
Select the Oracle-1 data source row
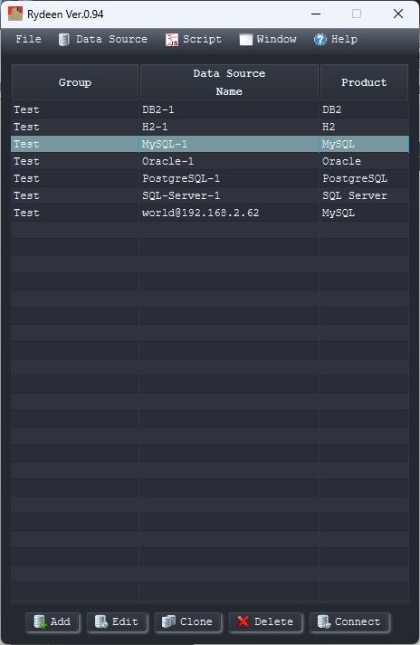210,161
